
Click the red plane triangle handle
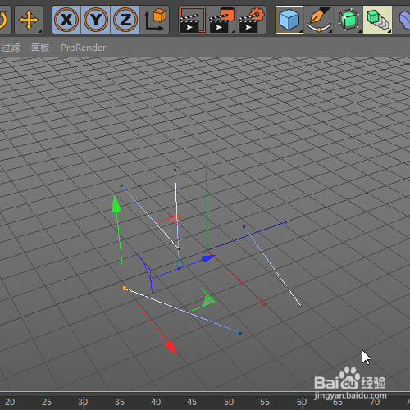(175, 220)
